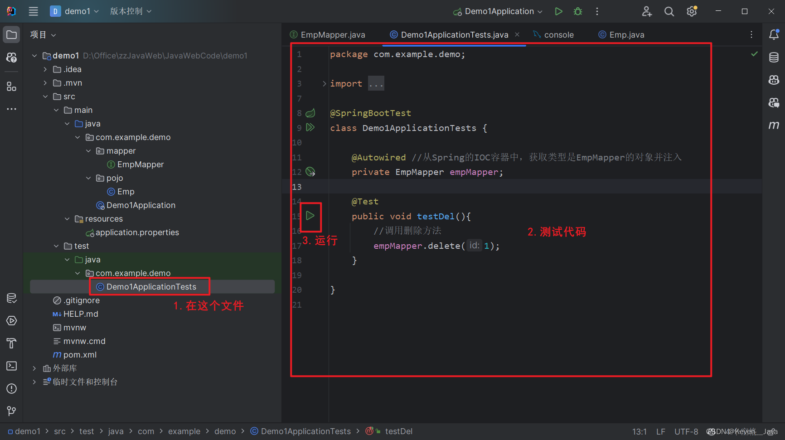
Task: Click the folded import ellipsis placeholder
Action: click(x=376, y=83)
